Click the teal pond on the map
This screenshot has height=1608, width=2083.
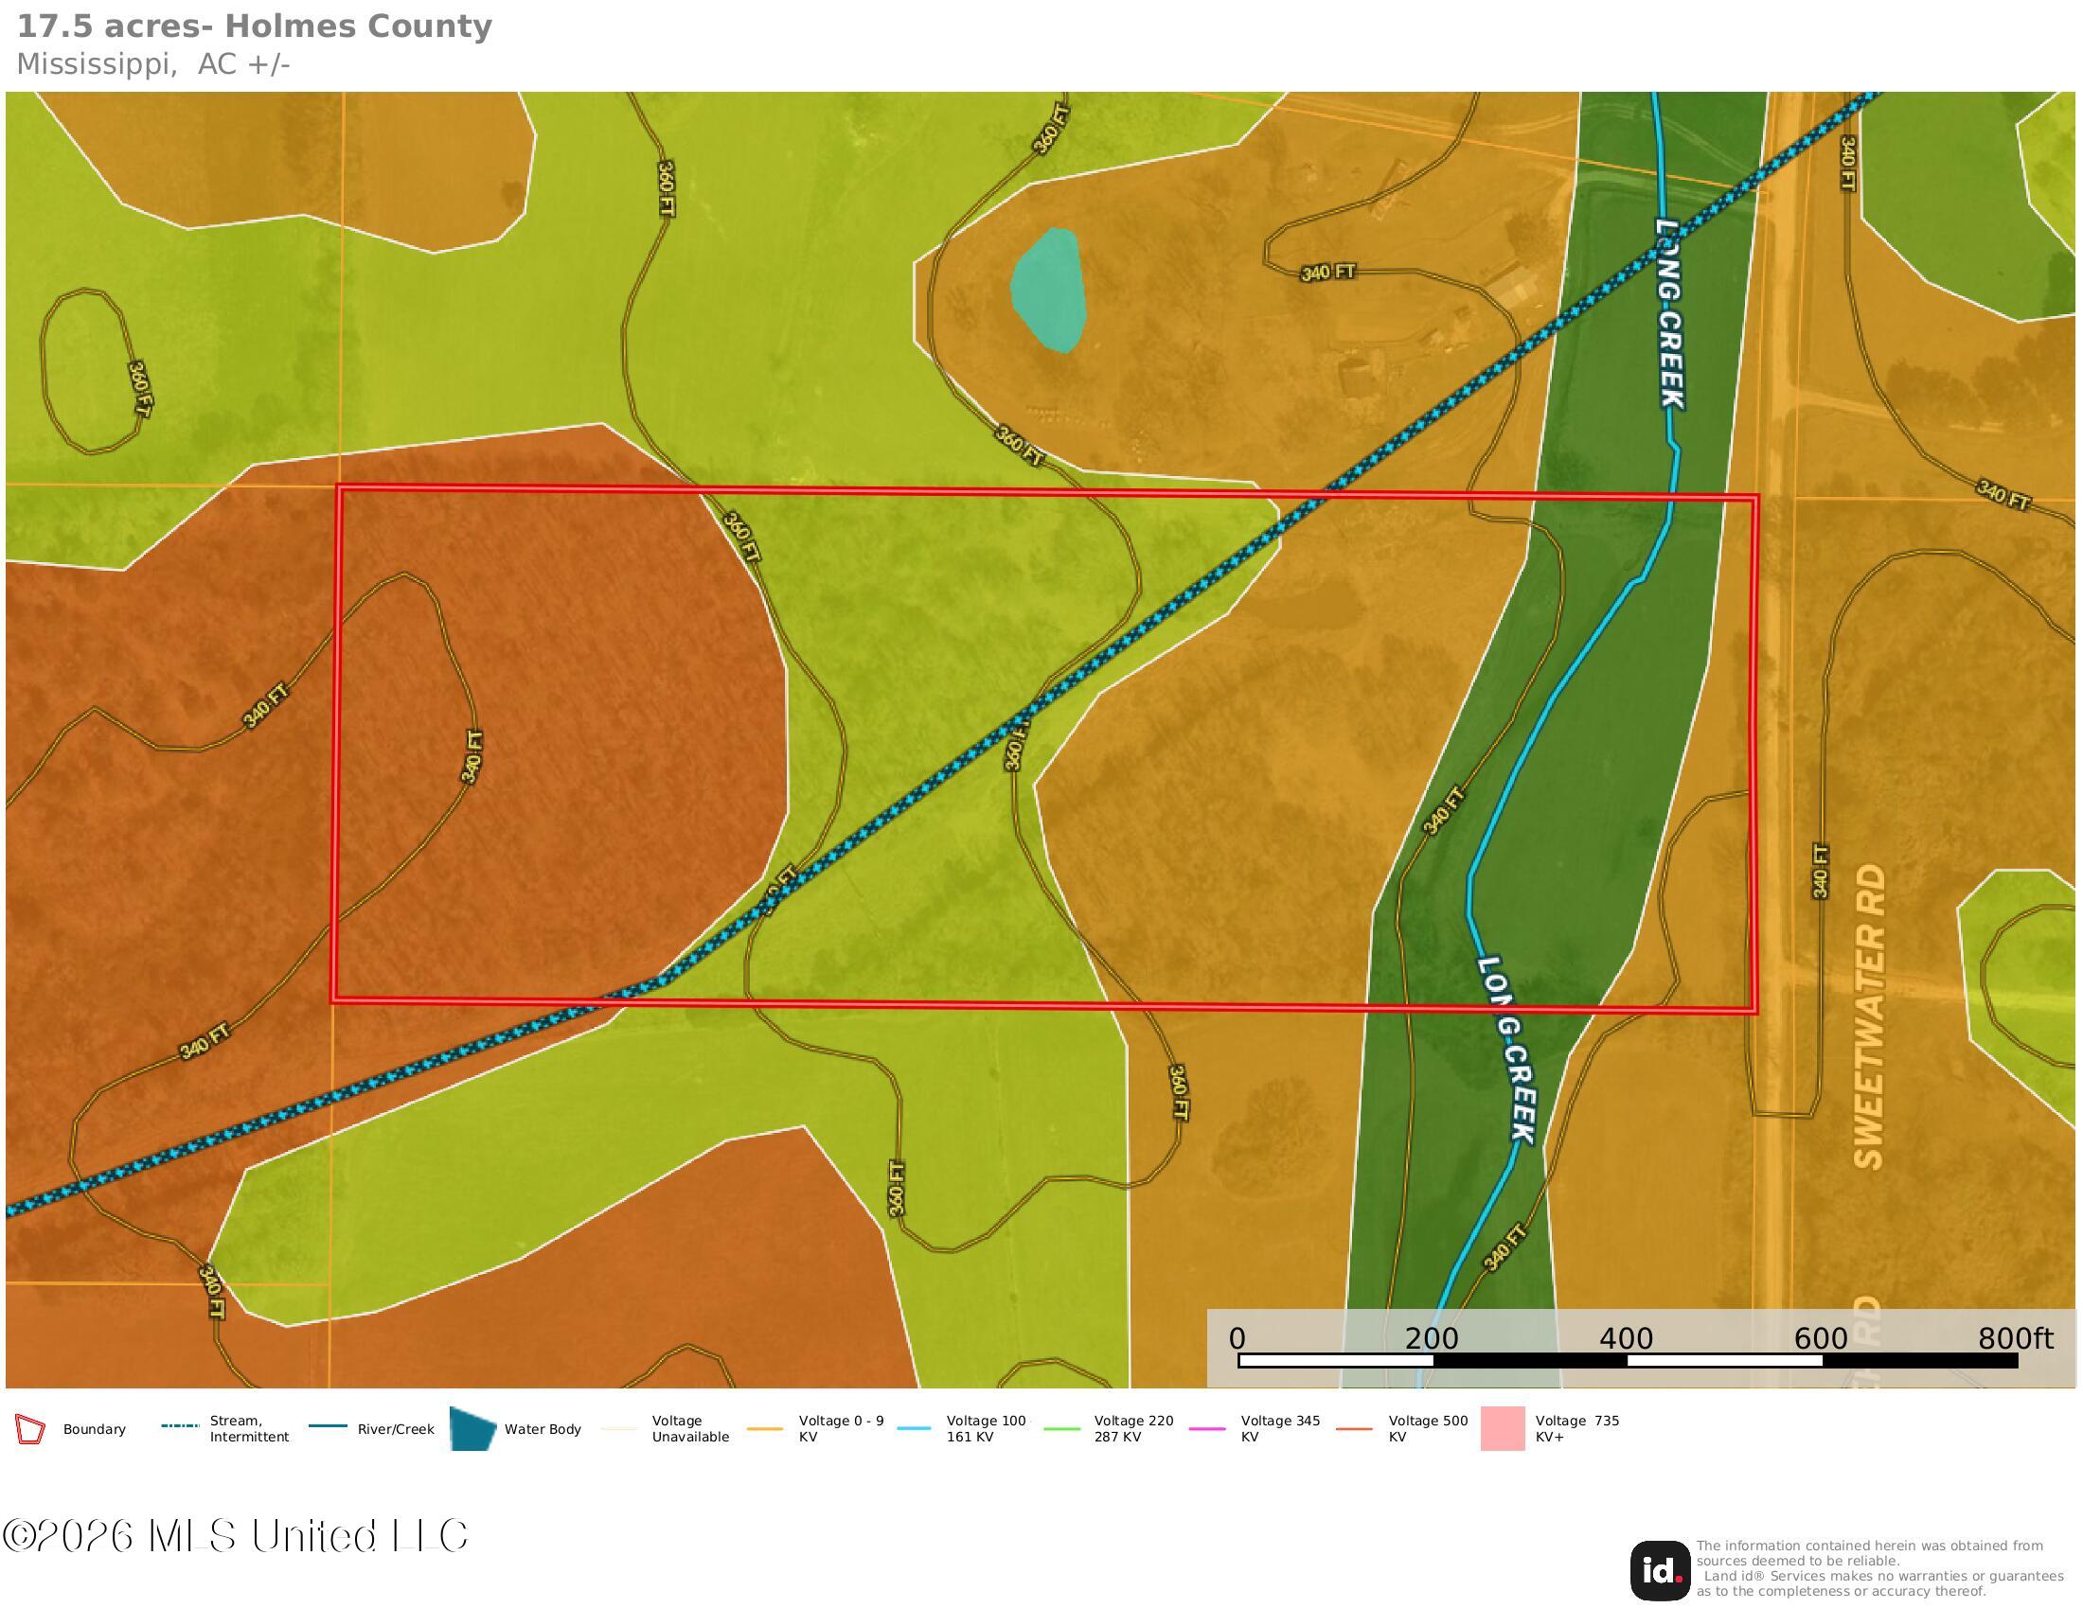(x=1048, y=290)
